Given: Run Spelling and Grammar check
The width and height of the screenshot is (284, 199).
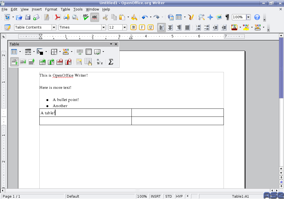Looking at the screenshot, I should click(x=86, y=17).
